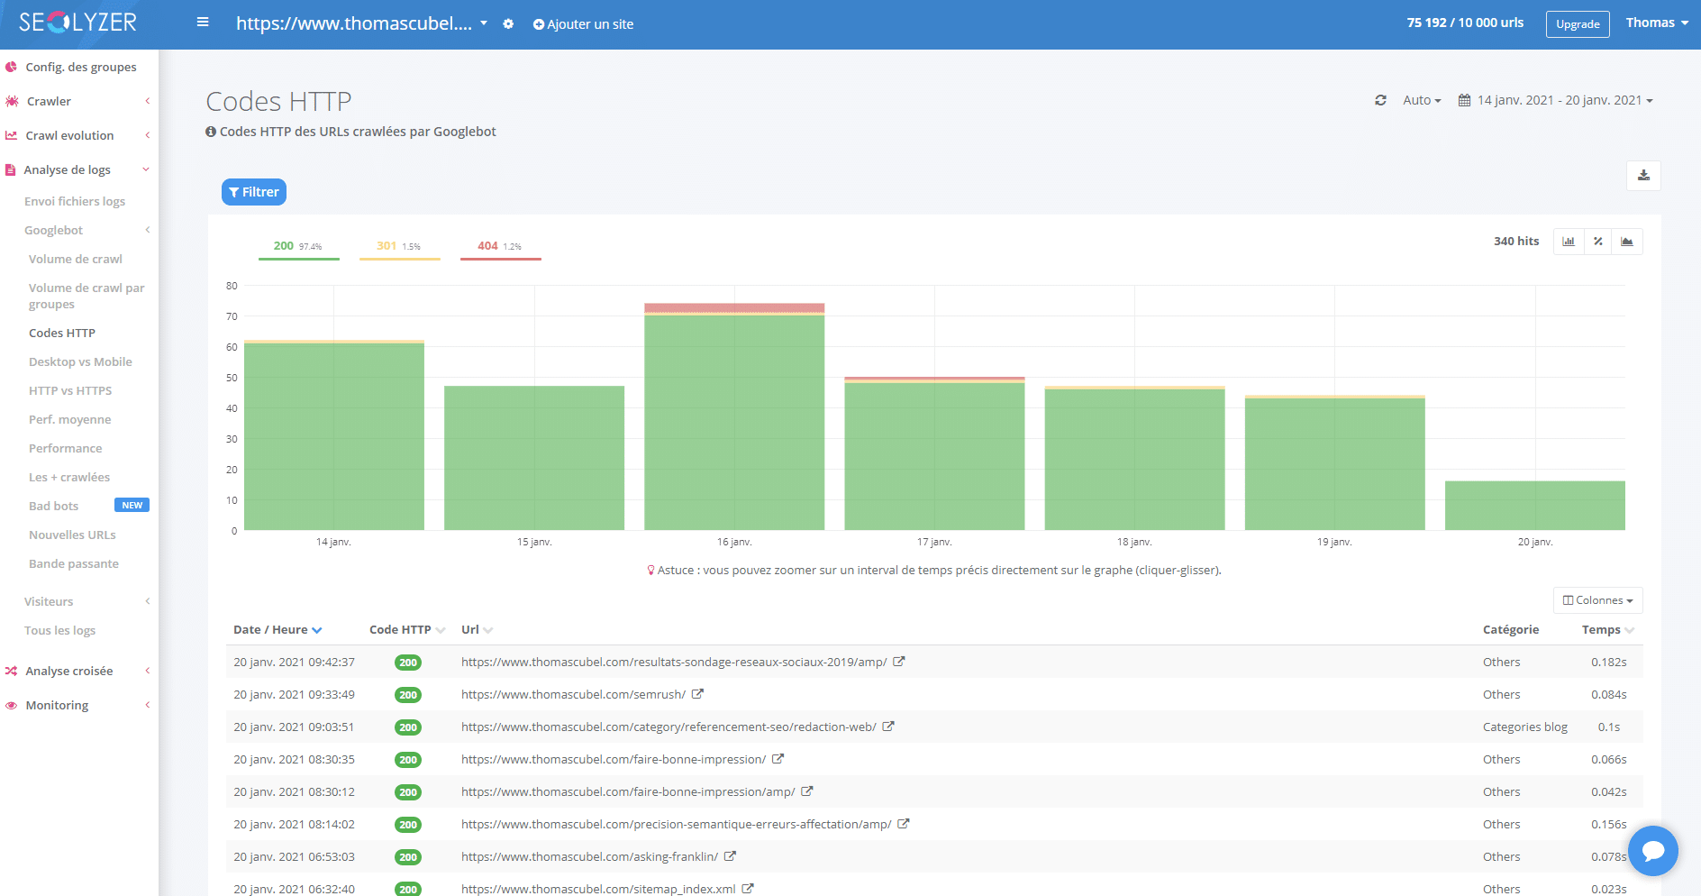
Task: Click Ajouter un site link
Action: [x=583, y=24]
